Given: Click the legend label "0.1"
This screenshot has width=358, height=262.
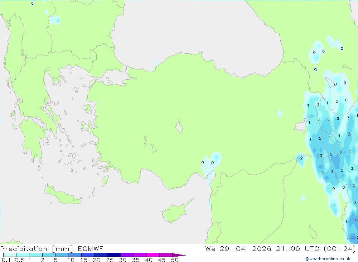Looking at the screenshot, I should (6, 260).
